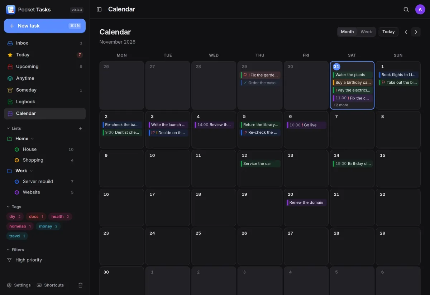Open the Re-check the ... task on the 5th

(260, 133)
